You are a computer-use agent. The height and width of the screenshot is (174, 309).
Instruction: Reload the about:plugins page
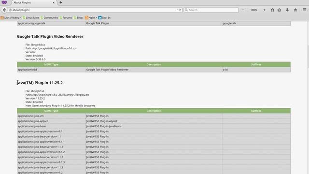(x=180, y=10)
